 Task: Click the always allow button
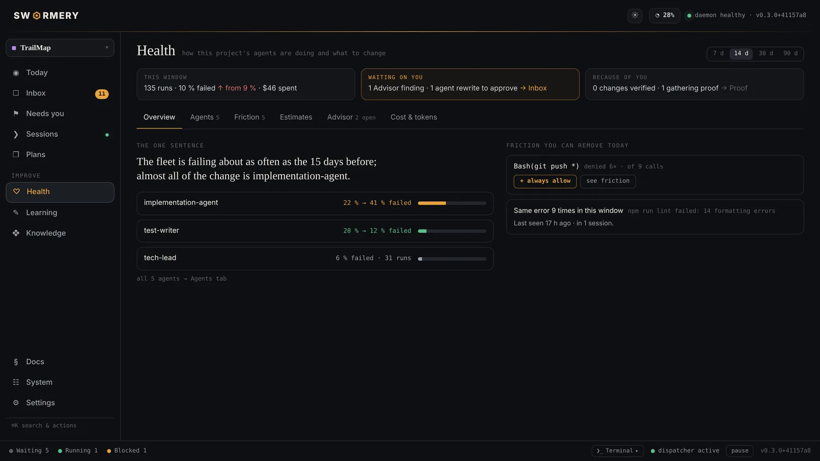point(545,181)
